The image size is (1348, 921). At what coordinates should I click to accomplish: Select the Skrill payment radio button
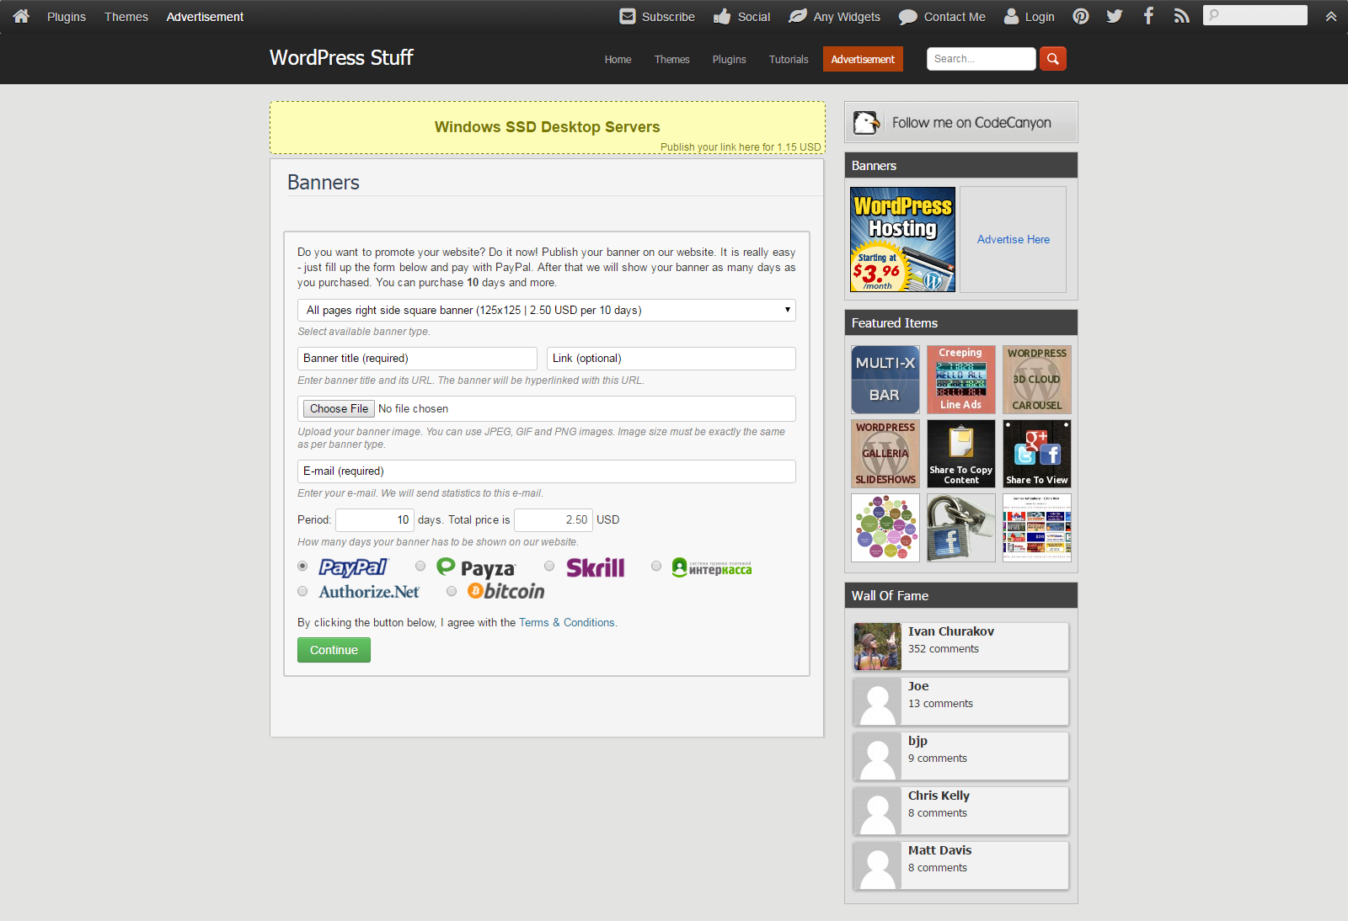point(549,567)
